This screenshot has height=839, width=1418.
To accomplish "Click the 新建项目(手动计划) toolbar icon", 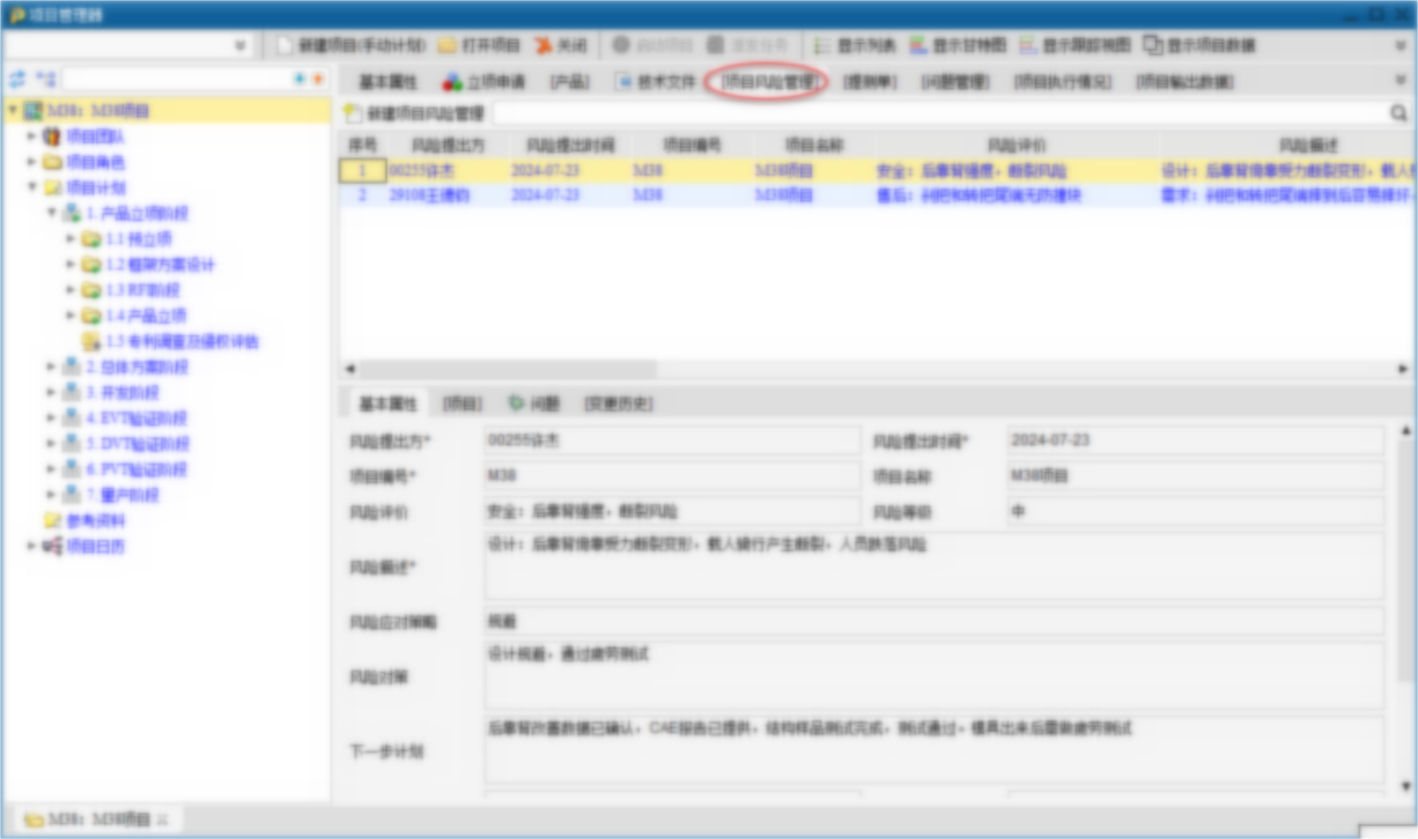I will tap(284, 46).
